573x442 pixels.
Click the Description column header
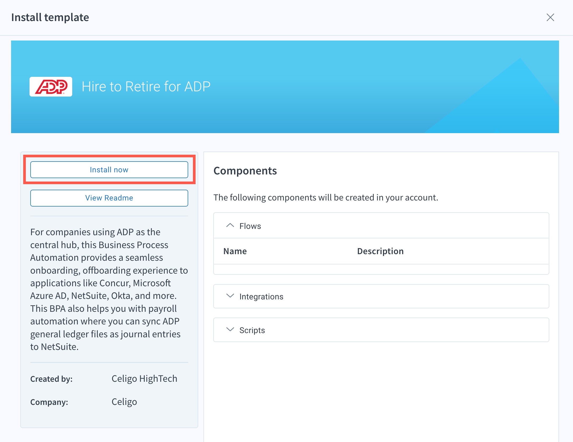coord(380,251)
